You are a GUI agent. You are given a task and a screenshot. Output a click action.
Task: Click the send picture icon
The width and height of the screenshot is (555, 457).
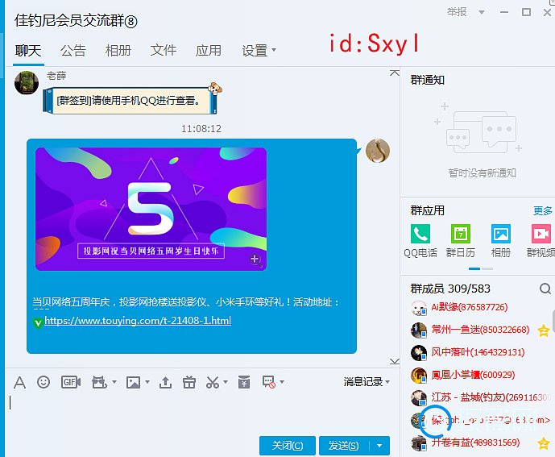pyautogui.click(x=133, y=382)
